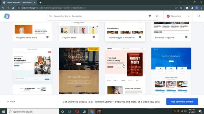This screenshot has height=114, width=204.
Task: Open the Windows Start menu
Action: [x=4, y=111]
